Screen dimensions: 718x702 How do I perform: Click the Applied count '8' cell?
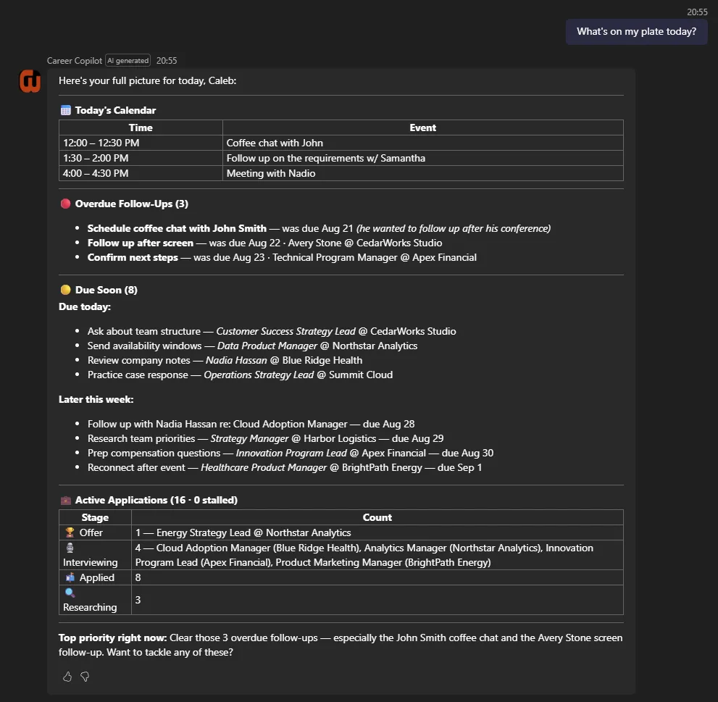point(377,577)
